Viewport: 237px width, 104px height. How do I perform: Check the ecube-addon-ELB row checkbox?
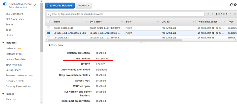click(x=48, y=28)
